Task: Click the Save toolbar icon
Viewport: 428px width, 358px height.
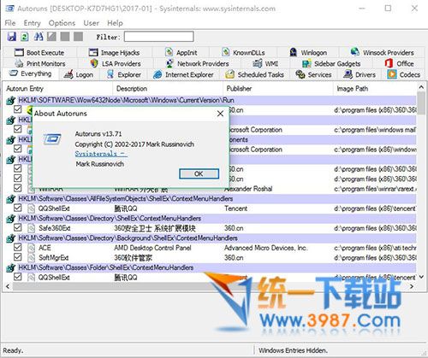Action: tap(12, 37)
